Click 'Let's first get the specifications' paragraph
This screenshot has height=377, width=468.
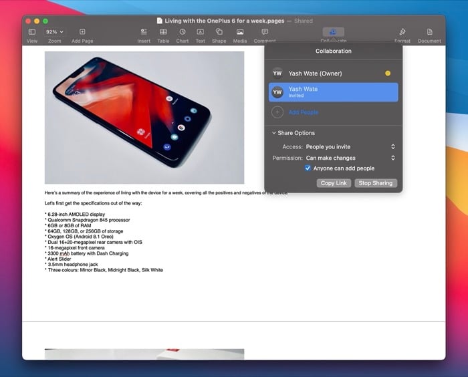(x=94, y=203)
